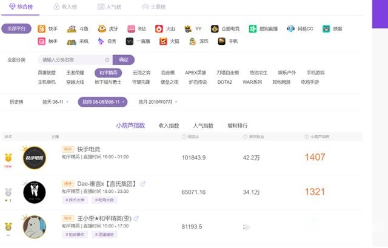Filter by 手机游戏 category
Screen dimensions: 388x248
[315, 73]
